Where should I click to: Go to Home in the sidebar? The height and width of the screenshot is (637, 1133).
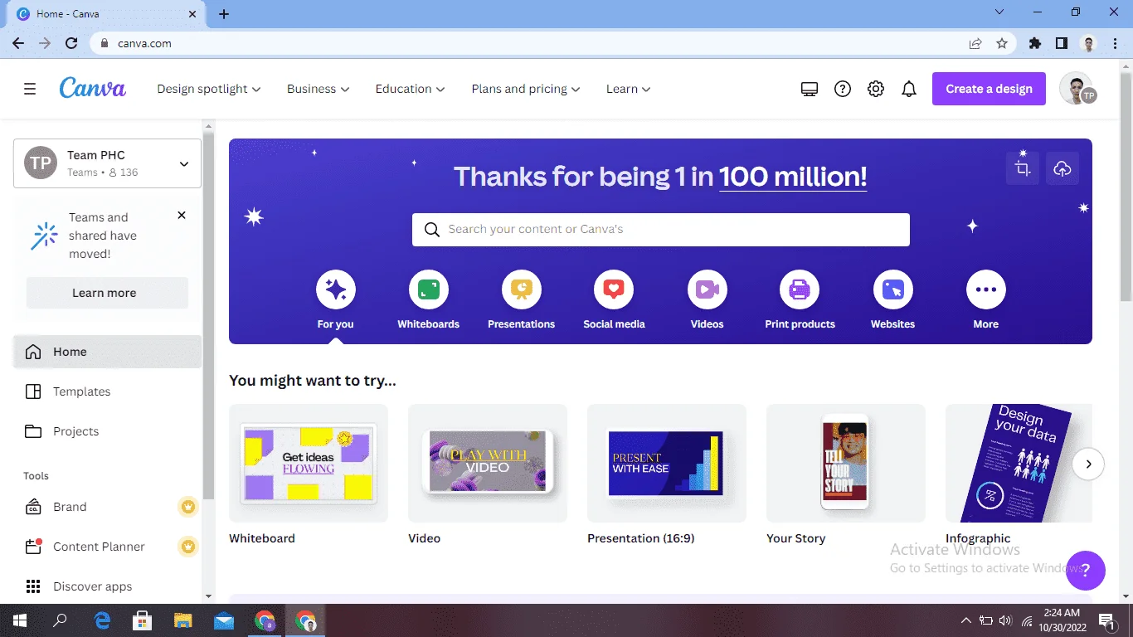107,352
